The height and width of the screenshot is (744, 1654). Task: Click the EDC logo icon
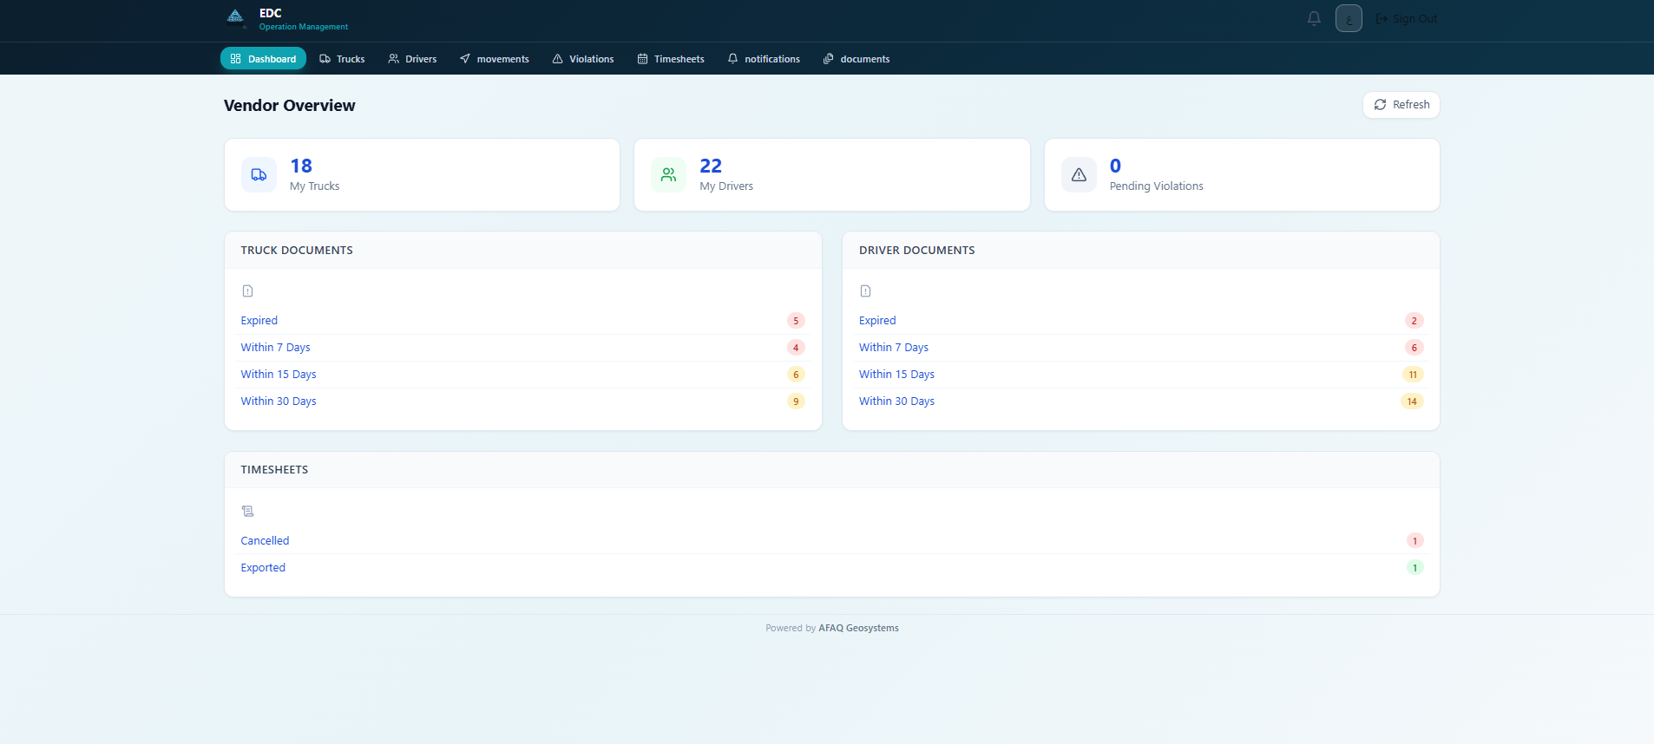(235, 18)
